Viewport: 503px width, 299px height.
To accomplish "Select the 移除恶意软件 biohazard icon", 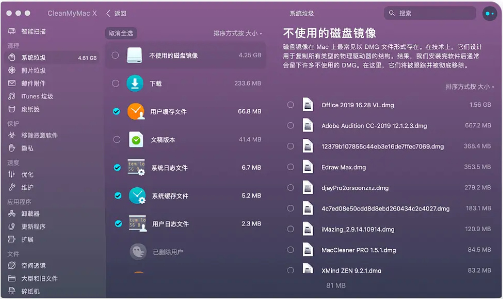I will tap(12, 135).
